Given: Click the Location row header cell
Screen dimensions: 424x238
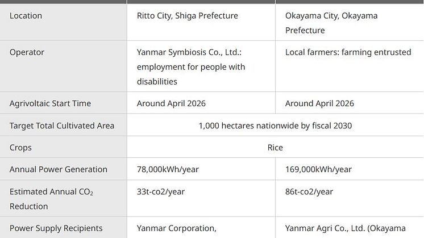Looking at the screenshot, I should (x=63, y=22).
